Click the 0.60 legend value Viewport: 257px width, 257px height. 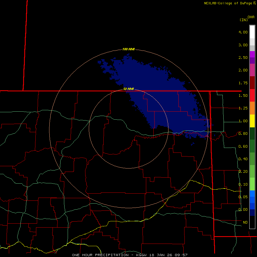pos(243,146)
